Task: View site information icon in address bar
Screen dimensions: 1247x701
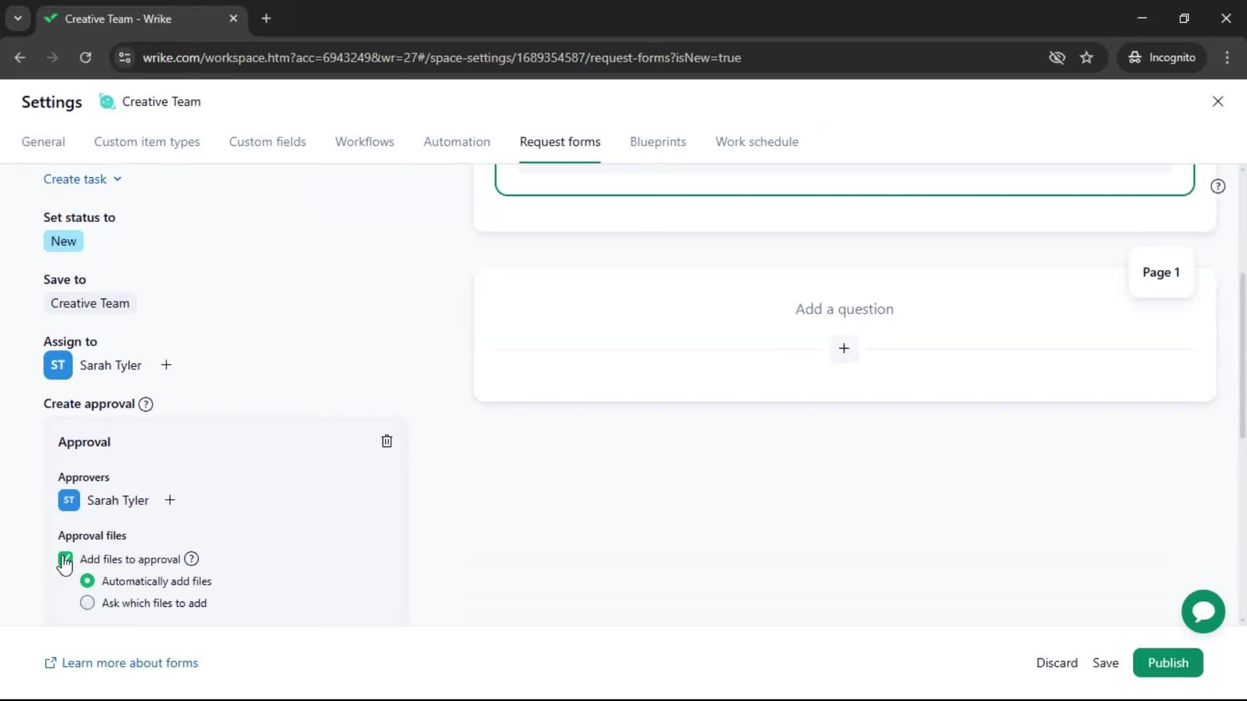Action: point(125,58)
